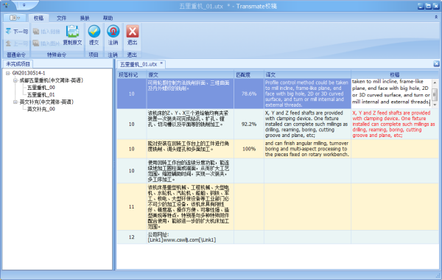Click the 100% match rate cell
The image size is (442, 280).
(249, 149)
